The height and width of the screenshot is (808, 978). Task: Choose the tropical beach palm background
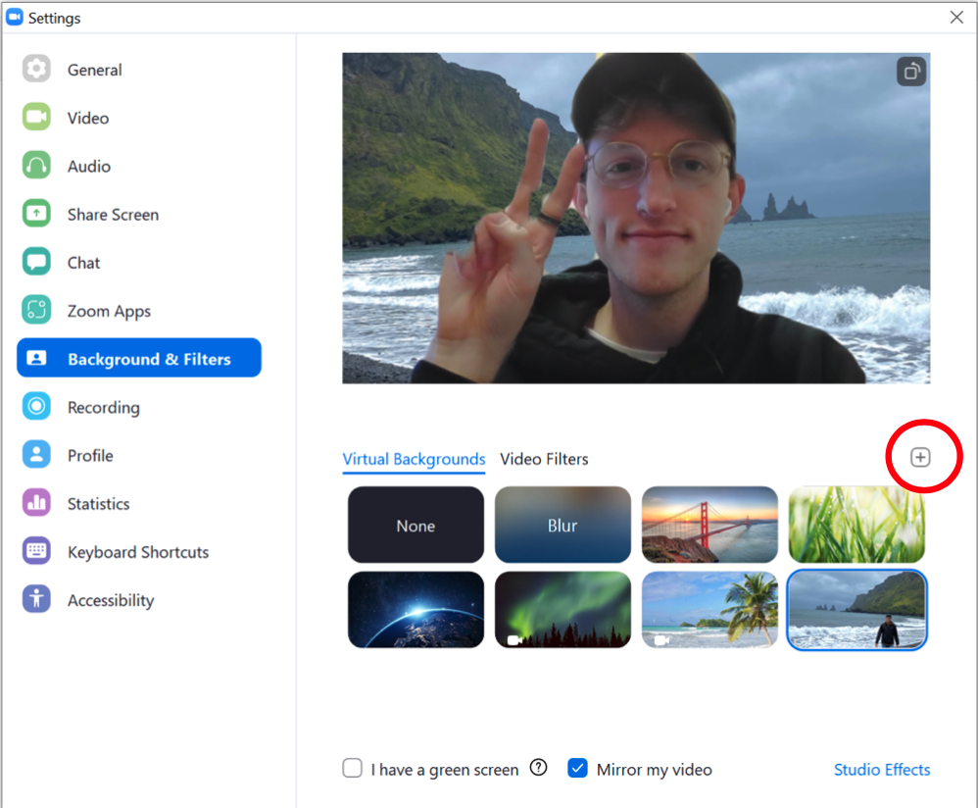pyautogui.click(x=709, y=610)
